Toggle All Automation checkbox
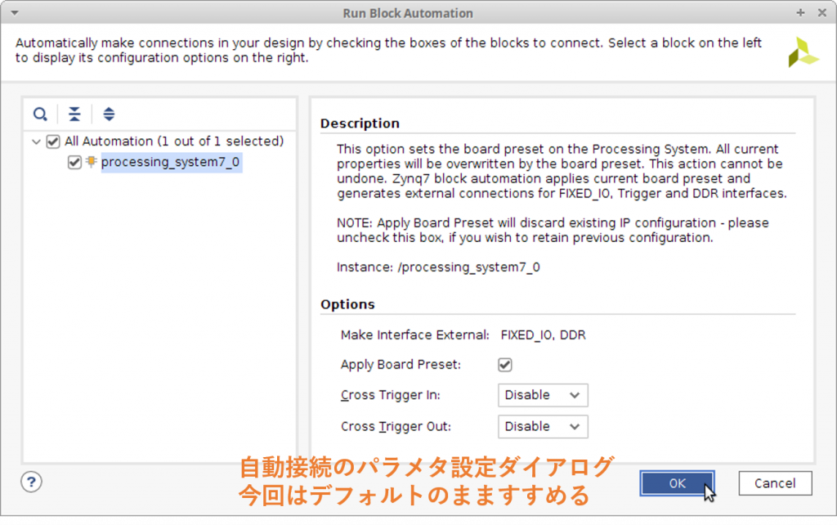837x525 pixels. click(x=53, y=141)
